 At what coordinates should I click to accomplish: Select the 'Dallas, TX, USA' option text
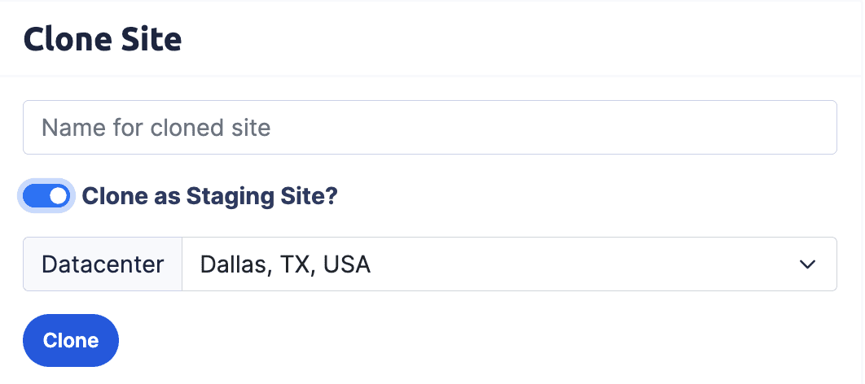pyautogui.click(x=285, y=264)
